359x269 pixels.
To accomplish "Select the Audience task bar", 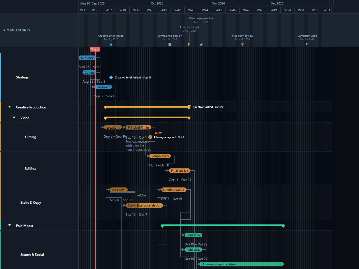I will click(87, 58).
